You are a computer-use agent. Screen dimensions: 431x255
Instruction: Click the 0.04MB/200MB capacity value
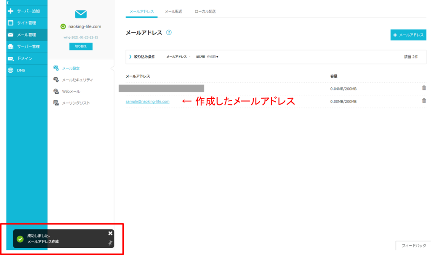click(x=343, y=89)
